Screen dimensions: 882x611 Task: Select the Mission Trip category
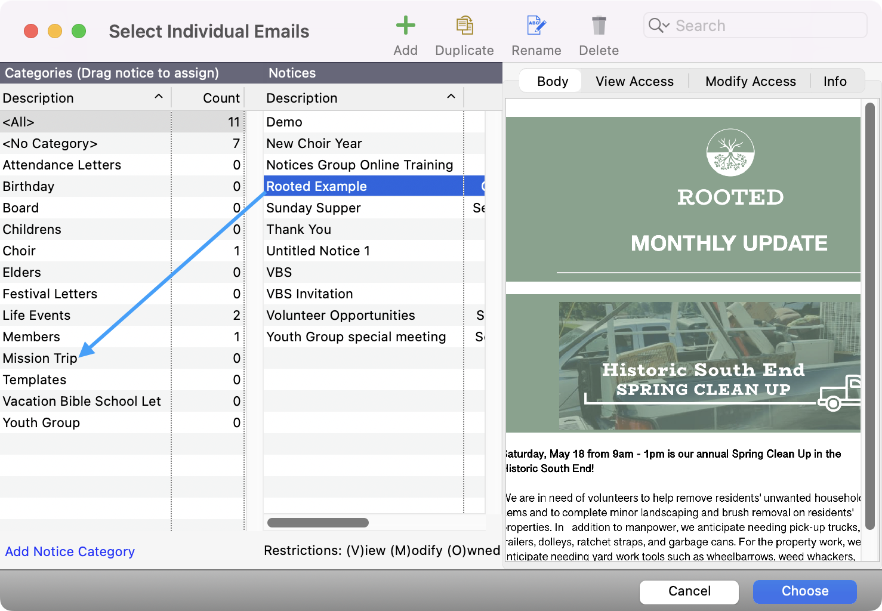tap(40, 358)
